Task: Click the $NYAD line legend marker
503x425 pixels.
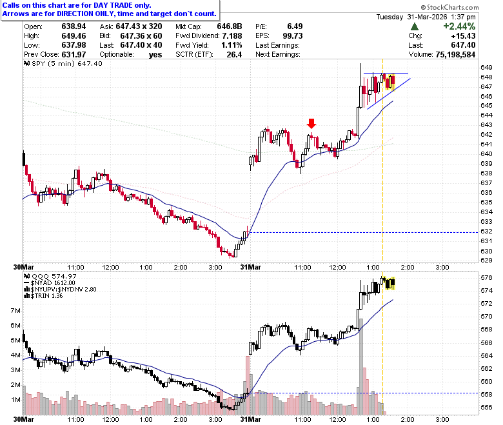Action: (26, 283)
